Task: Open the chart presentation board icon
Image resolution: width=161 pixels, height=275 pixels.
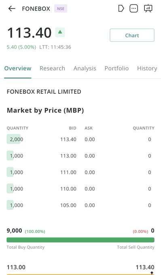Action: coord(148,8)
